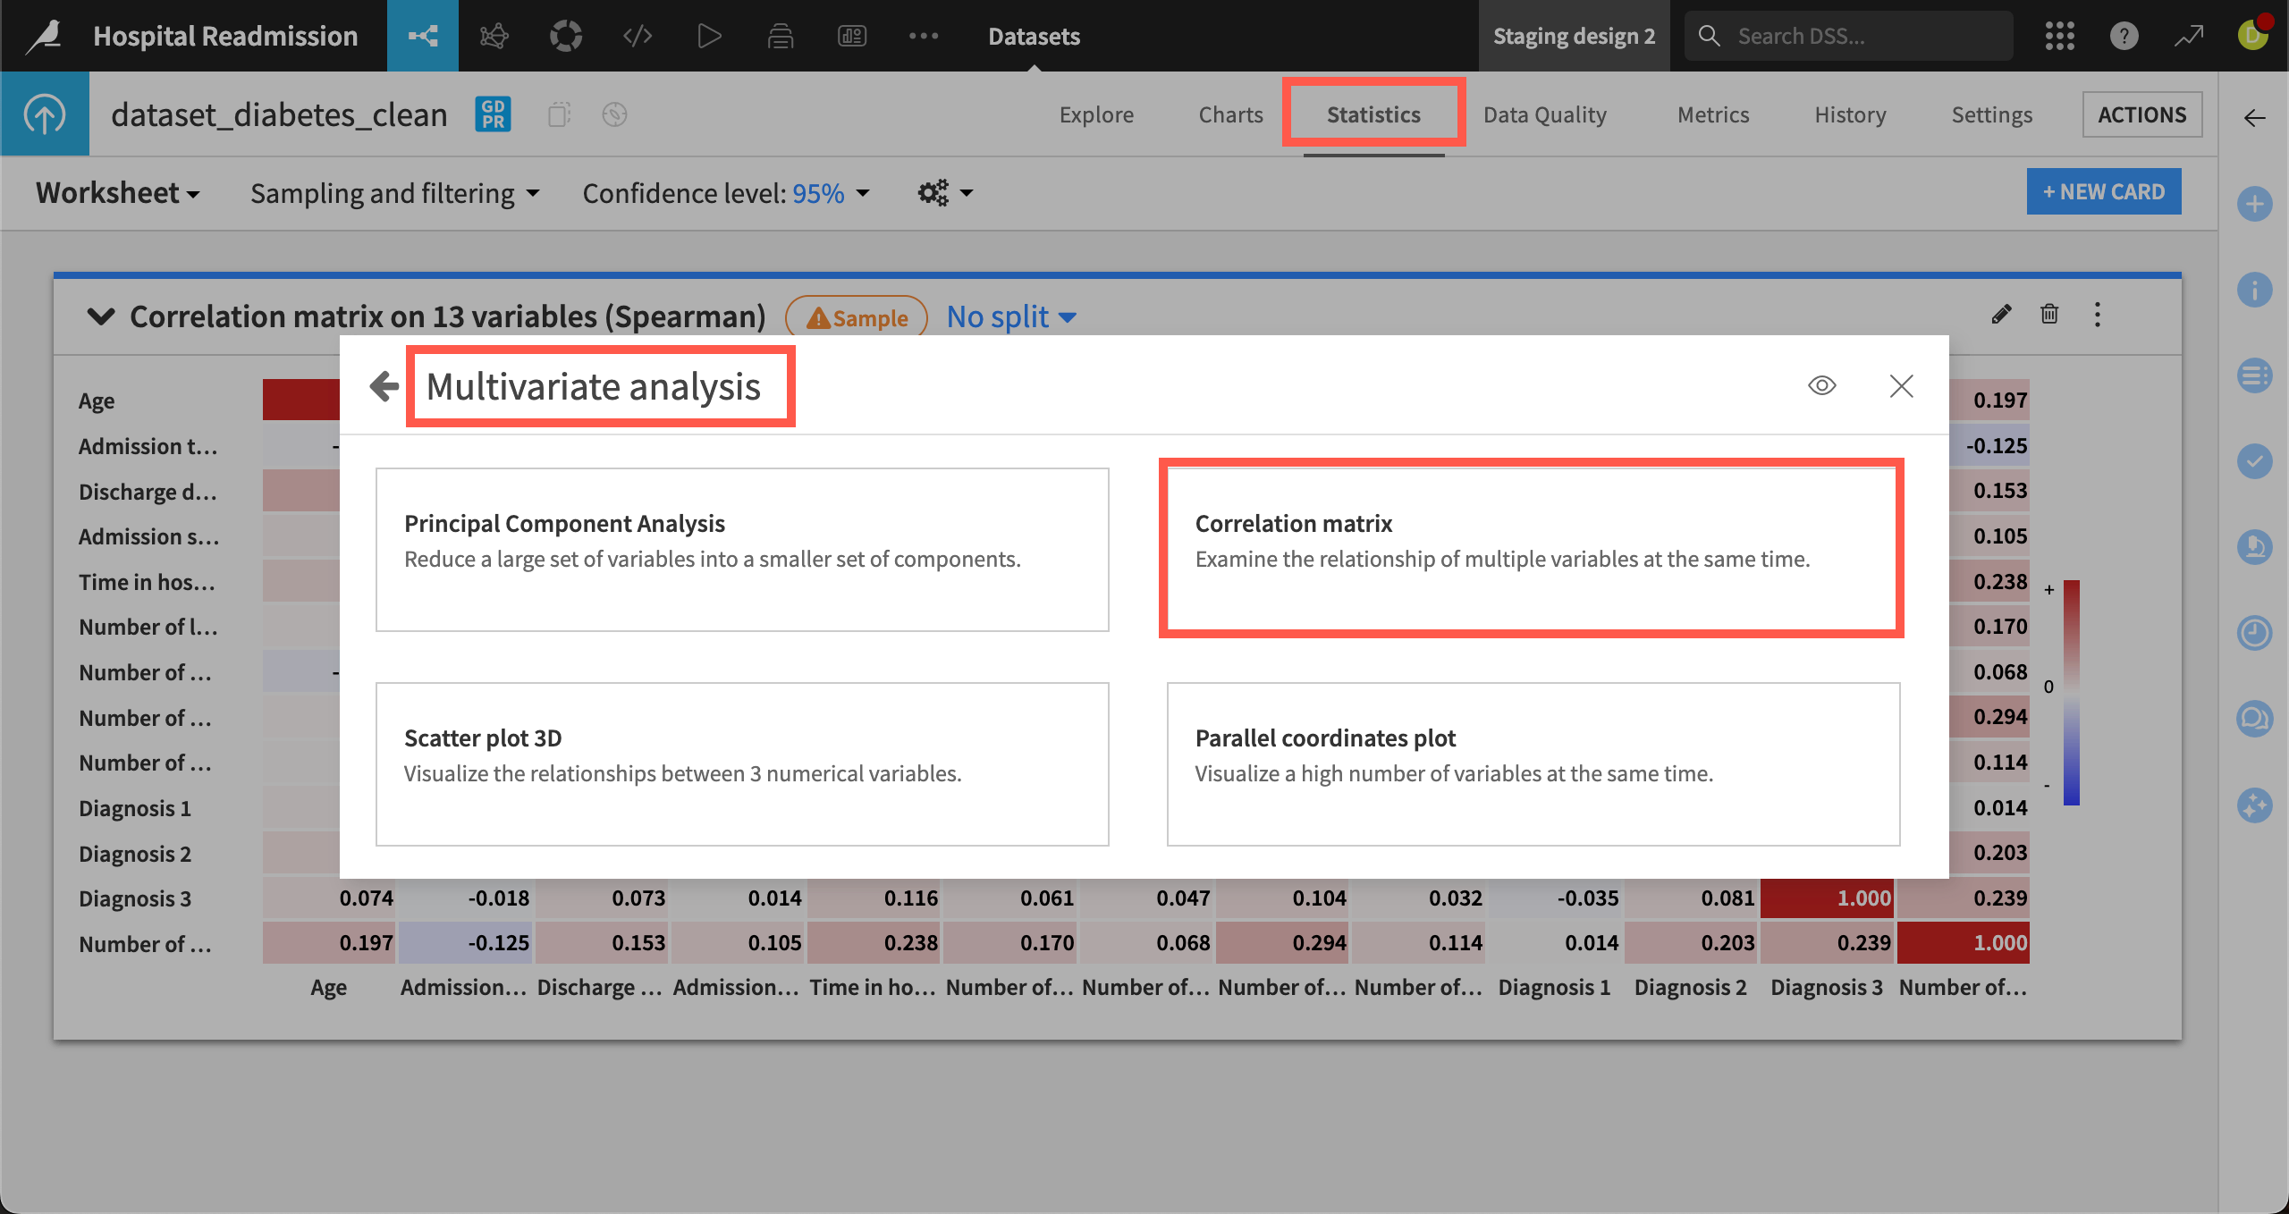This screenshot has height=1214, width=2289.
Task: Expand the No split dropdown
Action: [x=1011, y=316]
